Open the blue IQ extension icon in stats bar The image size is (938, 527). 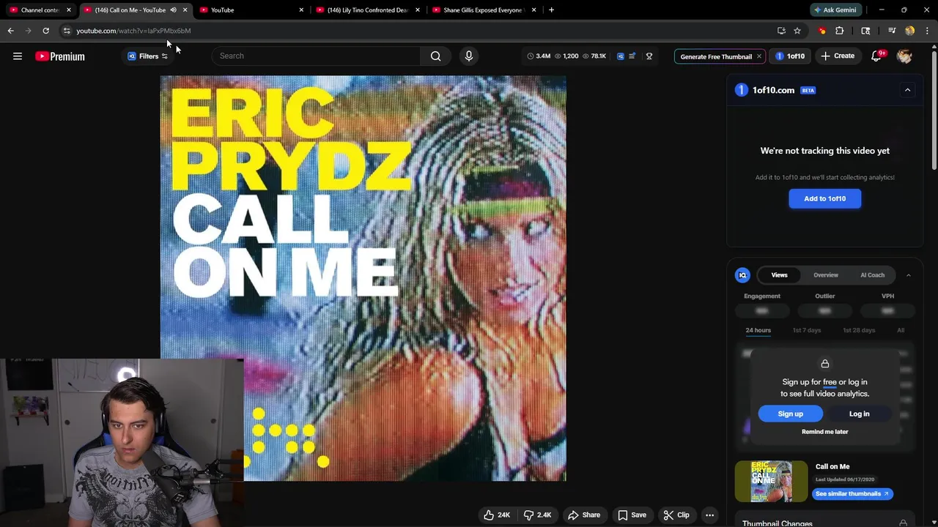click(x=621, y=56)
